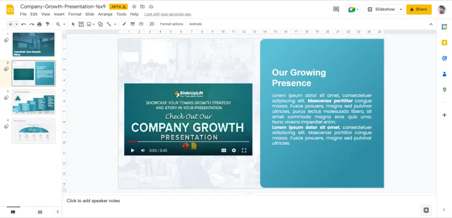Viewport: 452px width, 218px height.
Task: Toggle closed captions on the video
Action: pyautogui.click(x=224, y=150)
